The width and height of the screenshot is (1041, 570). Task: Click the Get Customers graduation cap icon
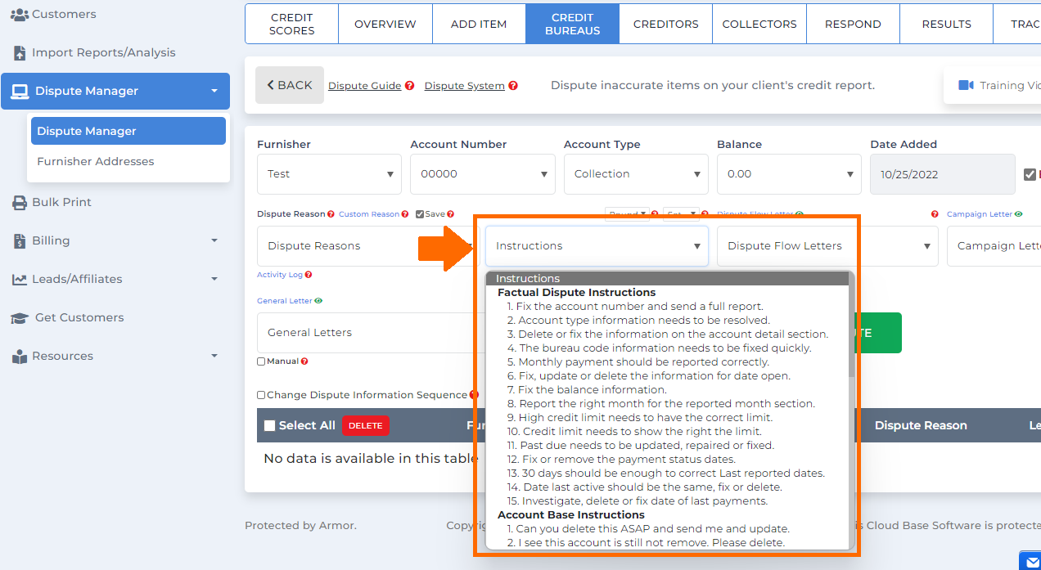(x=20, y=317)
